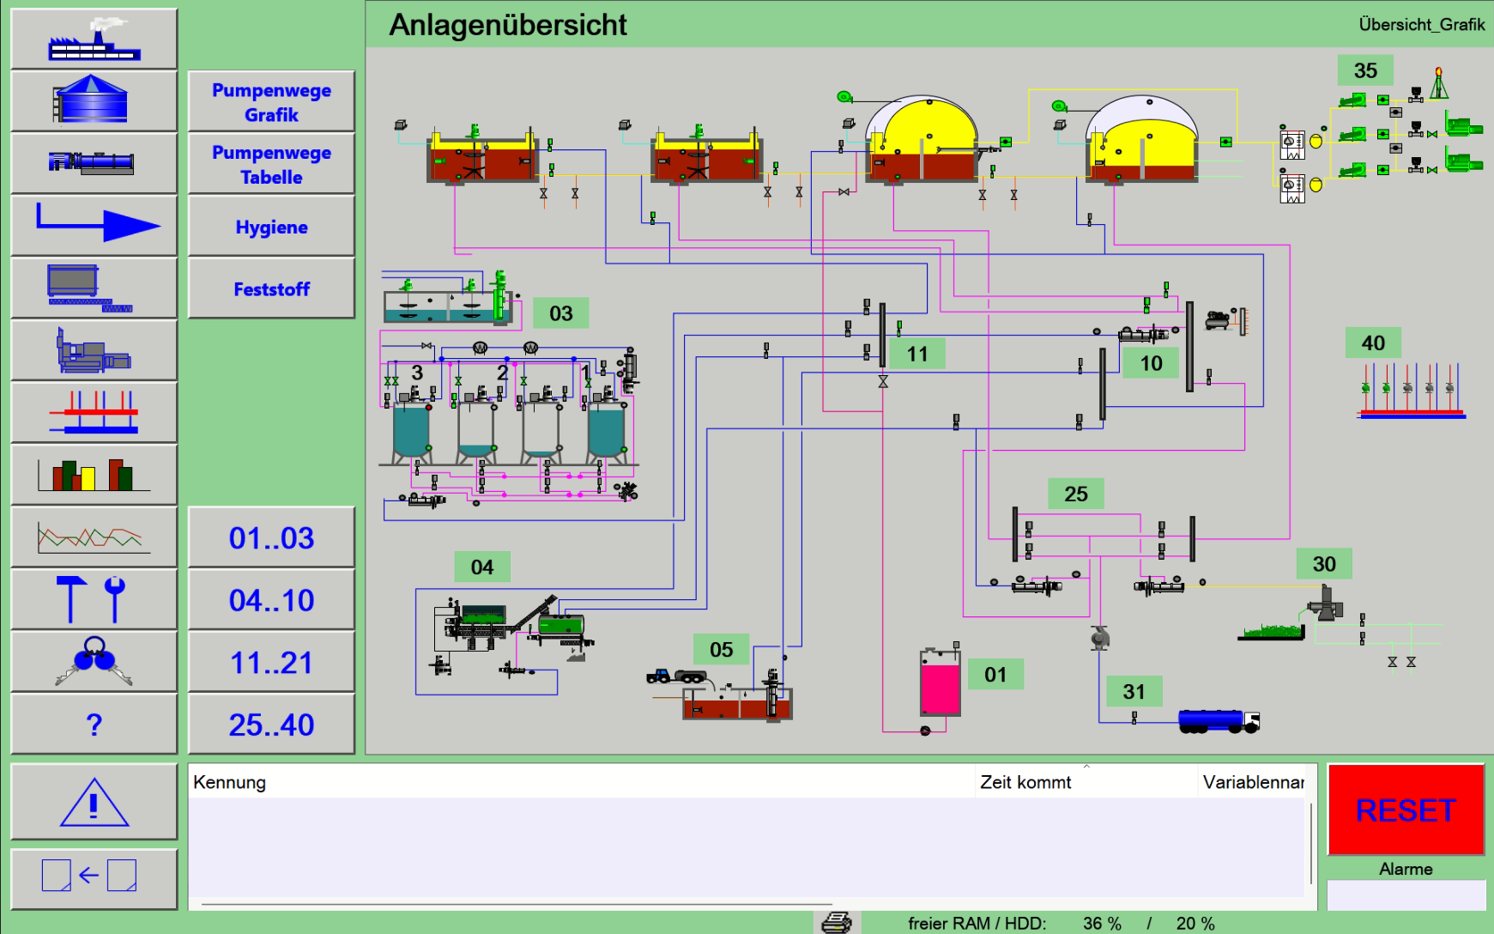Screen dimensions: 1494x934
Task: Open Pumpenwege Grafik view
Action: pyautogui.click(x=271, y=102)
